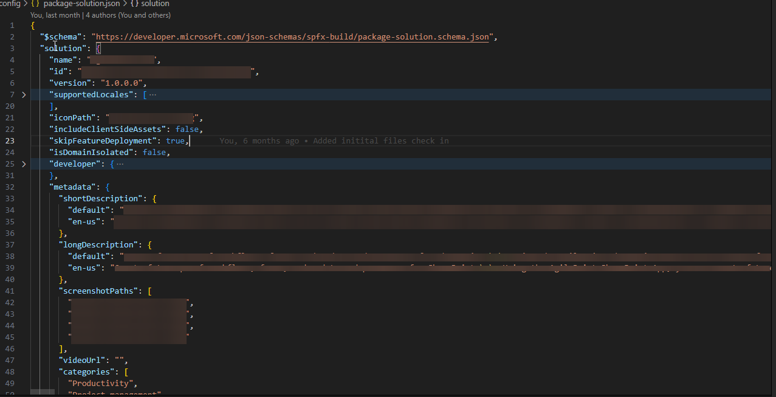Expand the folded supportedLocales array chevron
The height and width of the screenshot is (397, 776).
pyautogui.click(x=24, y=94)
